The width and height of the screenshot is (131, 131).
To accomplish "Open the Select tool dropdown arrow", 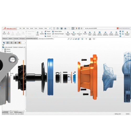I will click(x=75, y=28).
